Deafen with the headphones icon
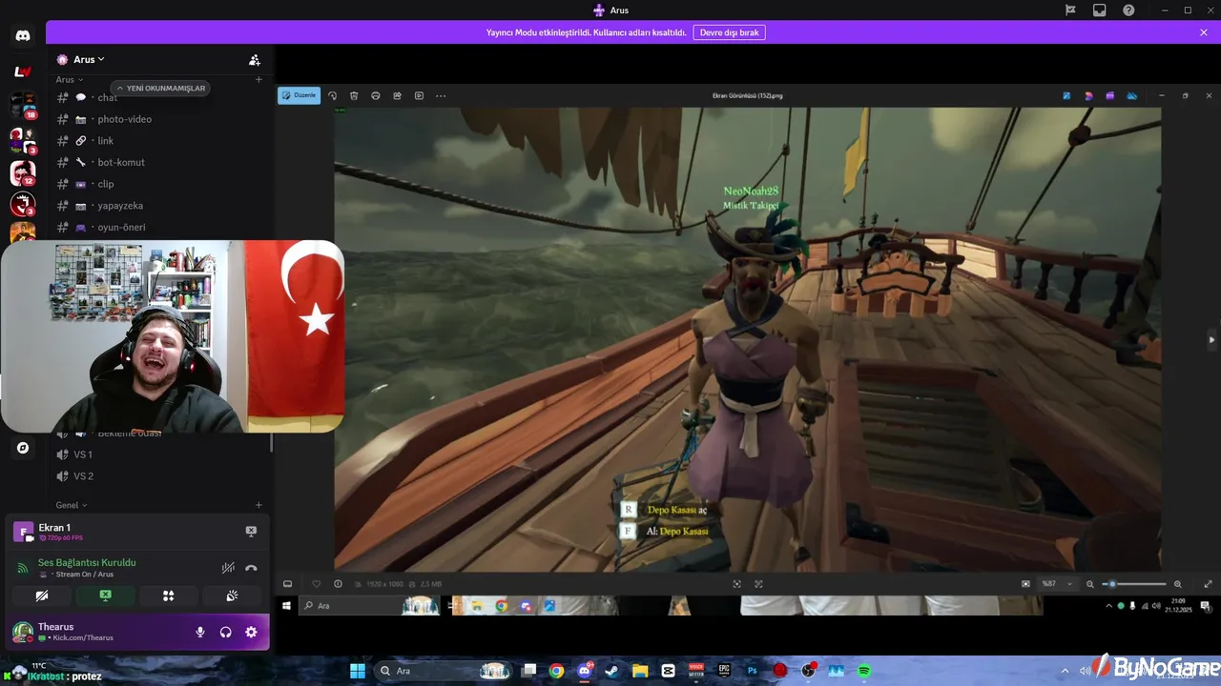Screen dimensions: 1221x686 [x=225, y=632]
